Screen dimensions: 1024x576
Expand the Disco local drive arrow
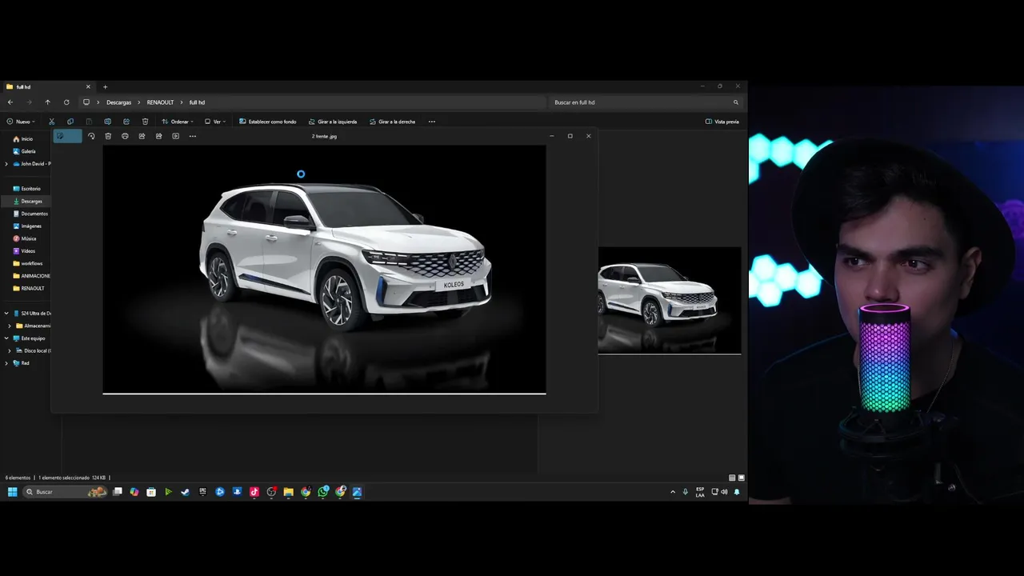10,350
